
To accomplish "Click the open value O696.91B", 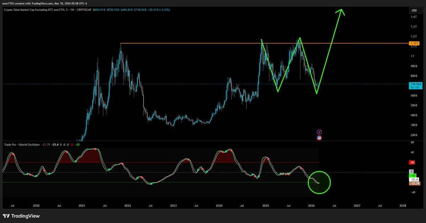I will pyautogui.click(x=99, y=10).
